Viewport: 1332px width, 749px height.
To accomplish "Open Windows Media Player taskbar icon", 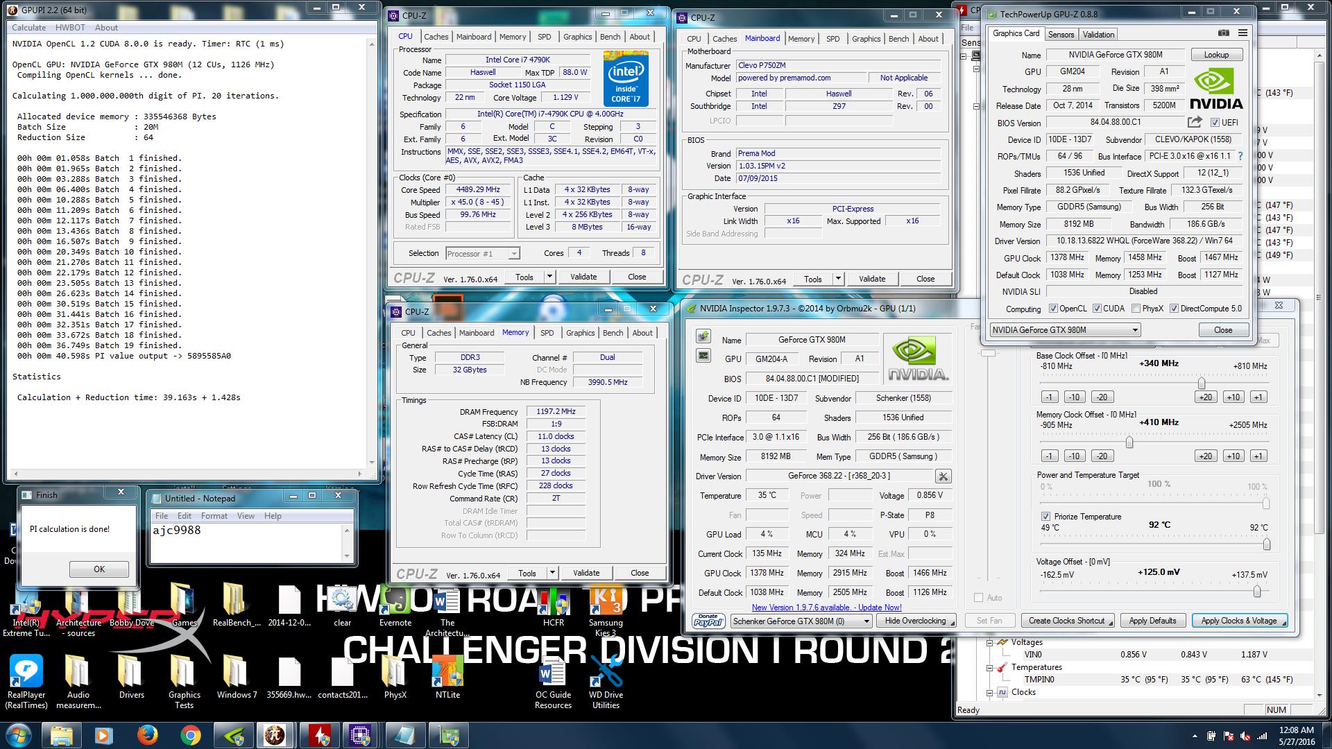I will point(104,735).
